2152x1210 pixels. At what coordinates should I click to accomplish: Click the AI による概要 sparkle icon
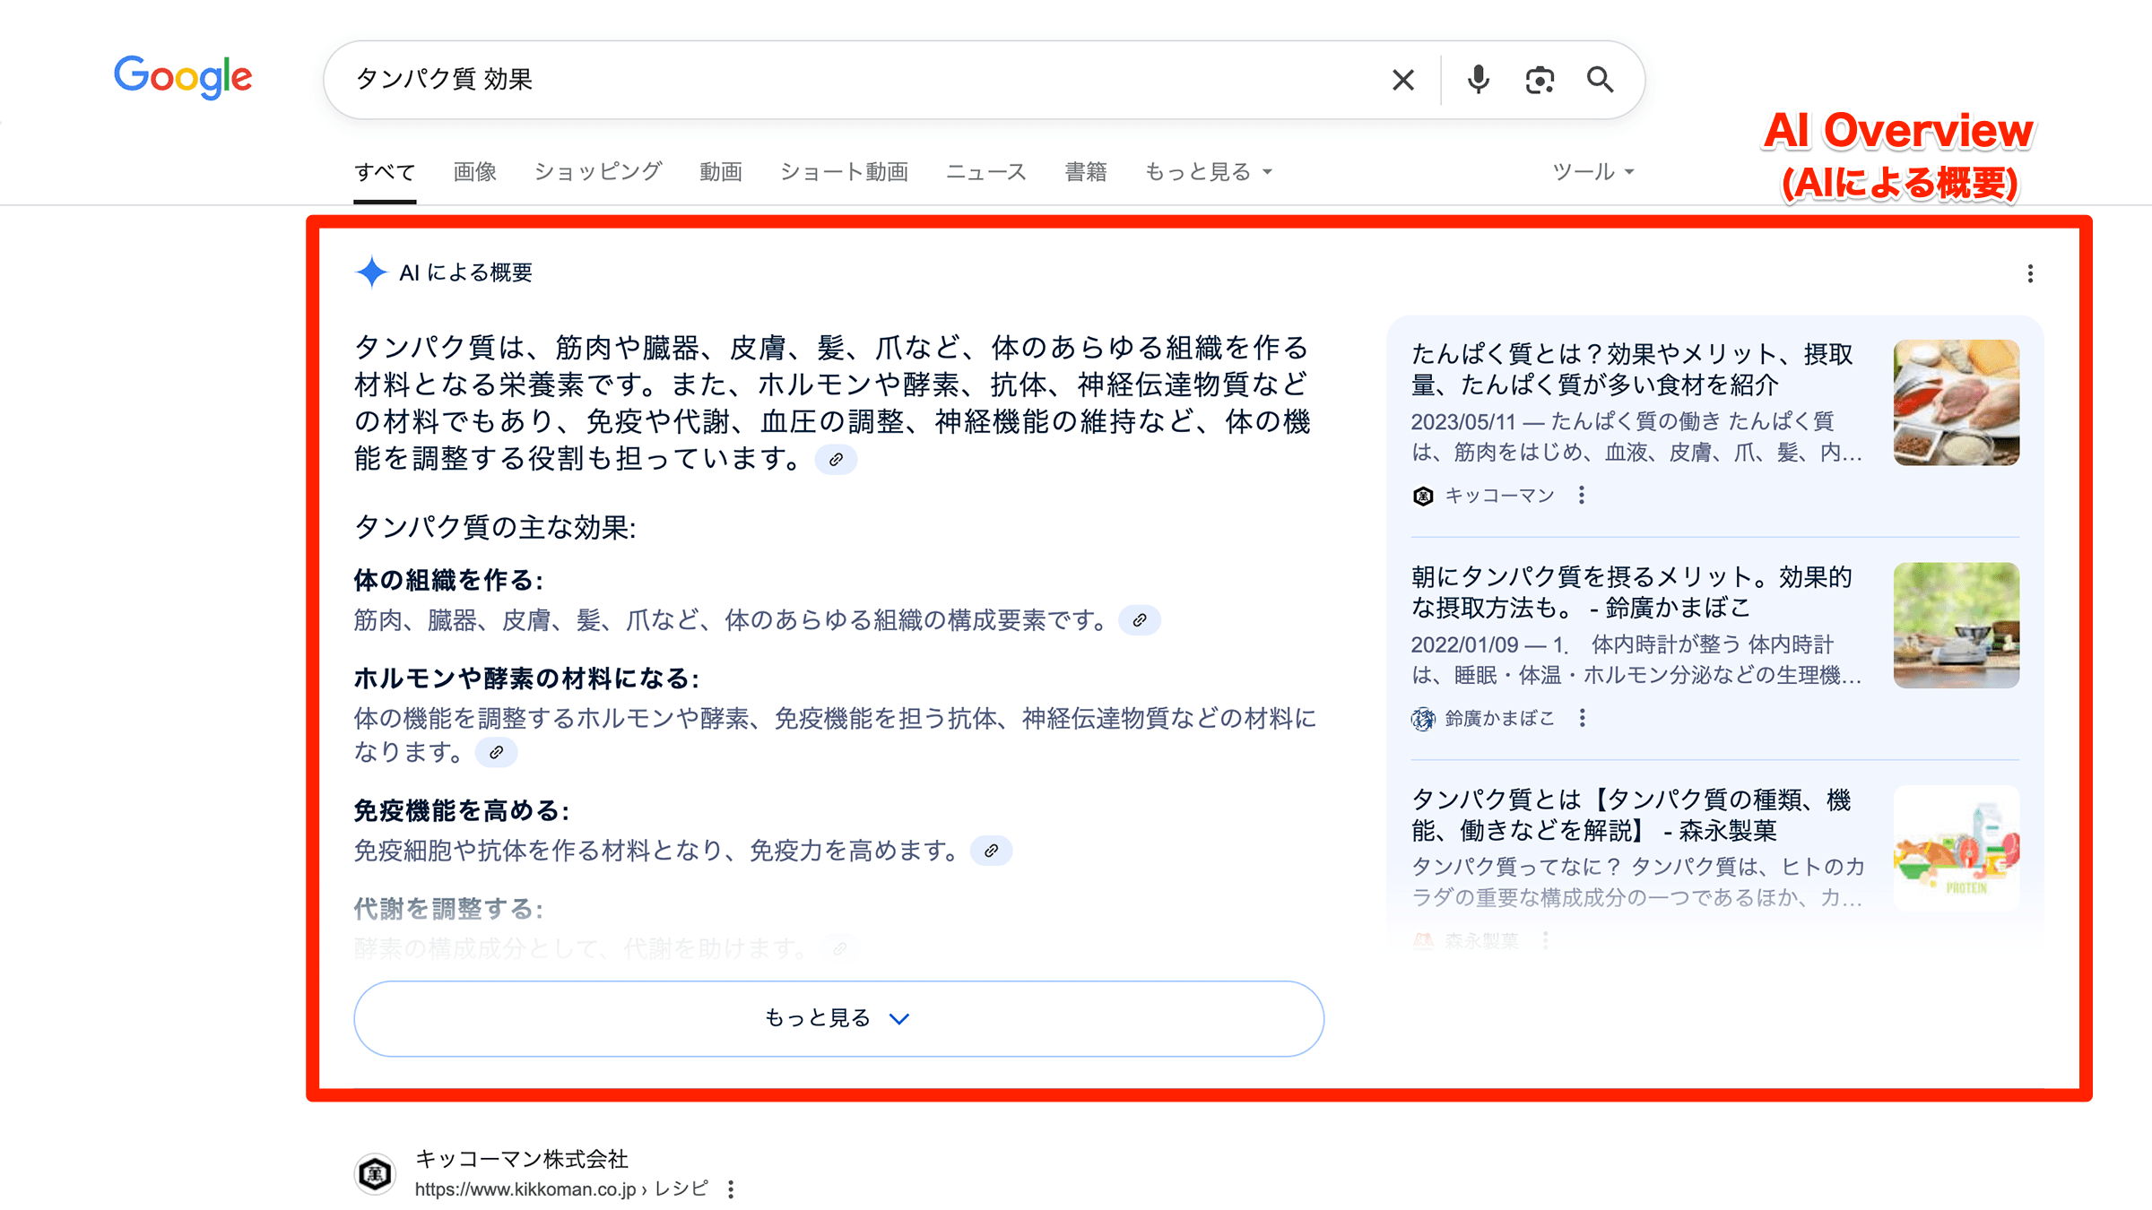(x=371, y=272)
